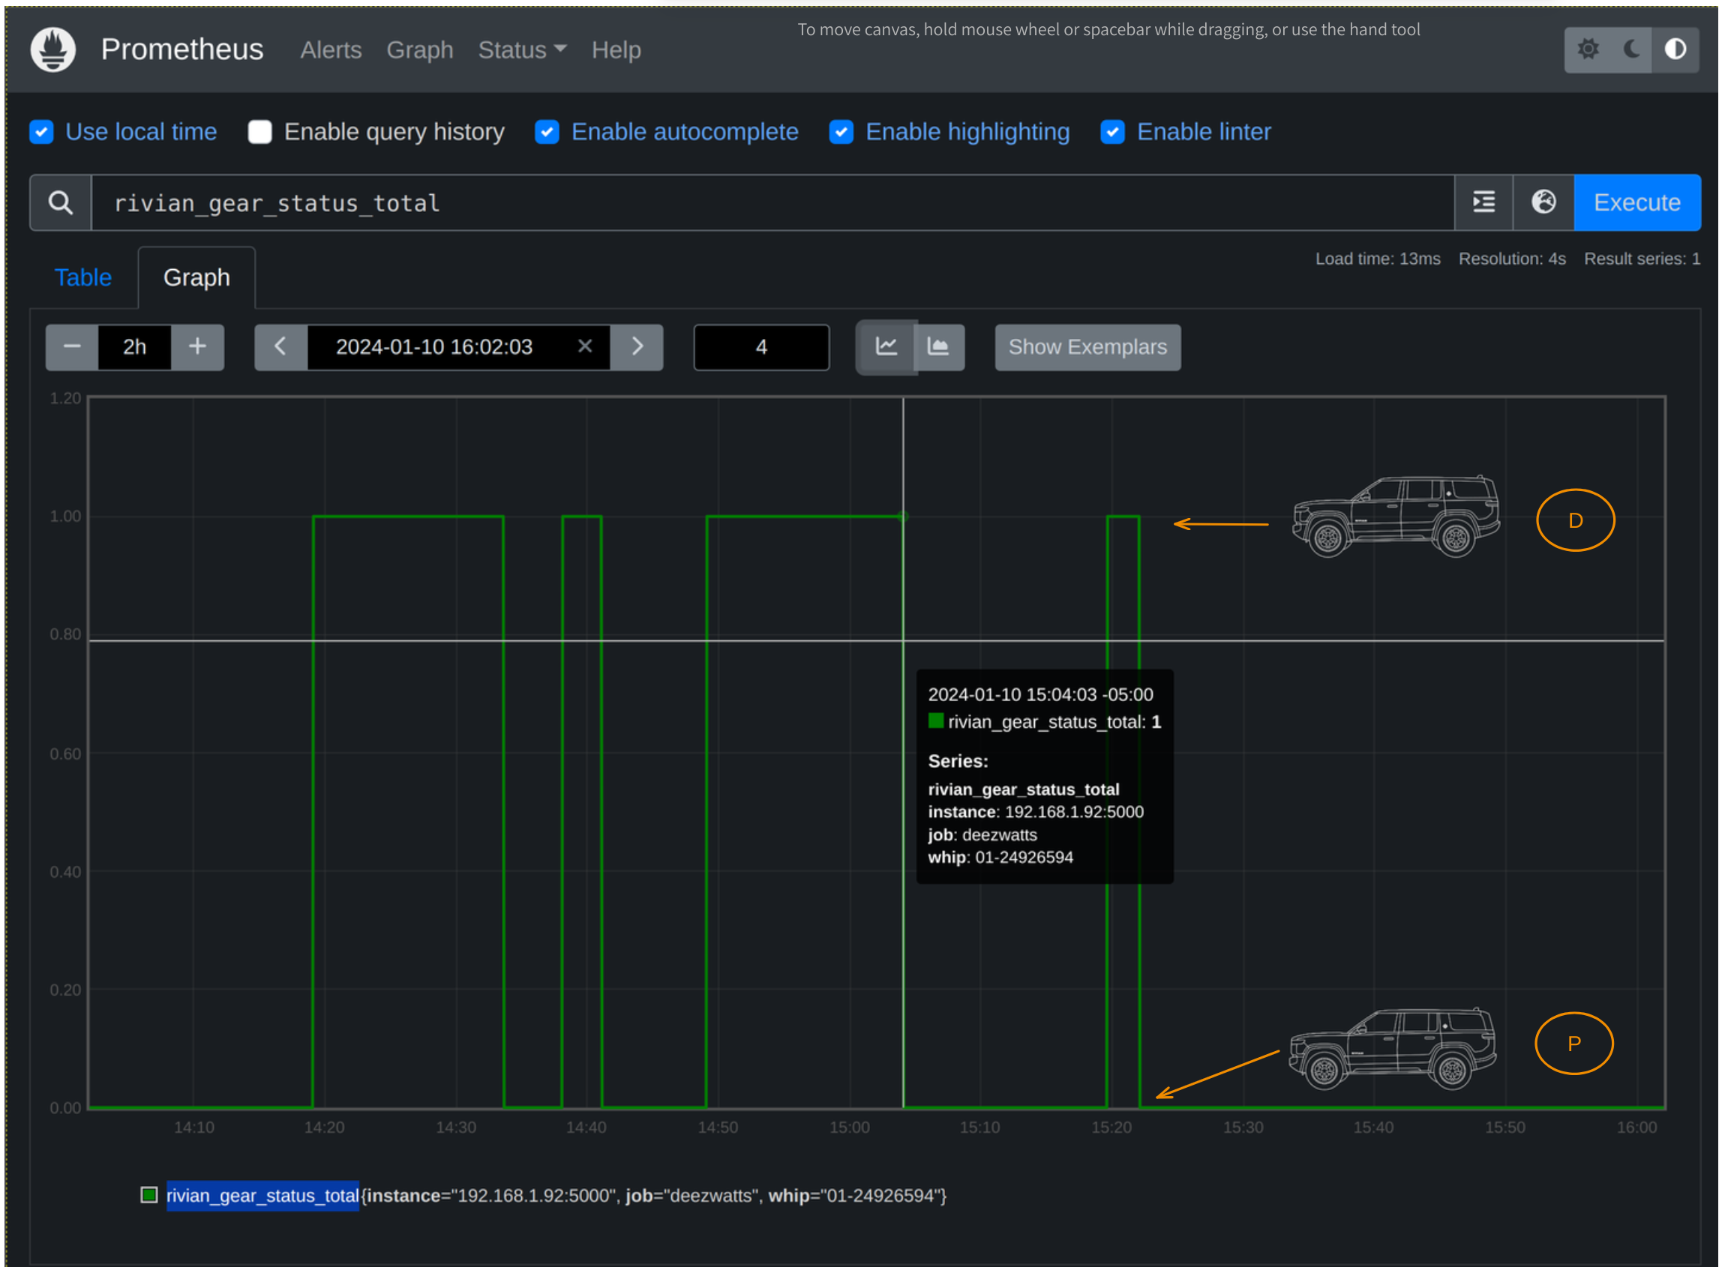The height and width of the screenshot is (1273, 1725).
Task: Enable query history checkbox
Action: [x=260, y=133]
